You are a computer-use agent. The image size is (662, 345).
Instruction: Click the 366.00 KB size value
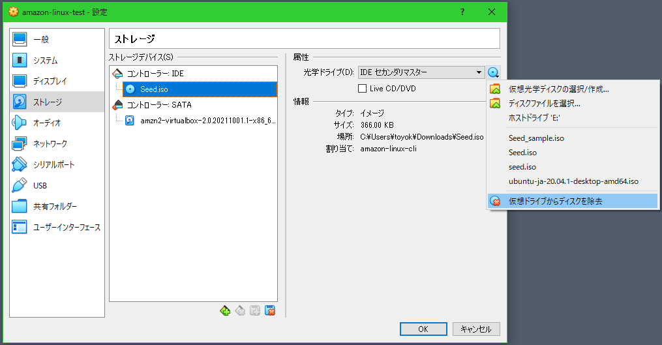tap(377, 125)
